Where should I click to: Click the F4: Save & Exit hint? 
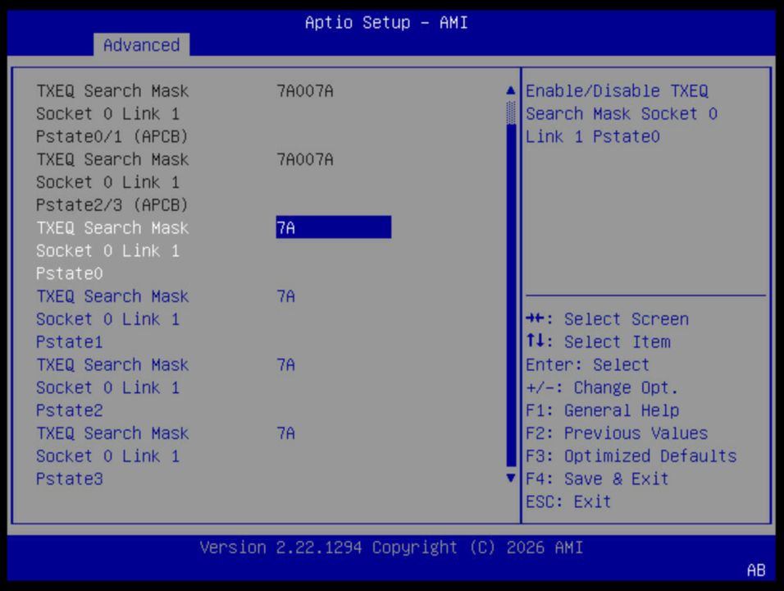[x=597, y=479]
